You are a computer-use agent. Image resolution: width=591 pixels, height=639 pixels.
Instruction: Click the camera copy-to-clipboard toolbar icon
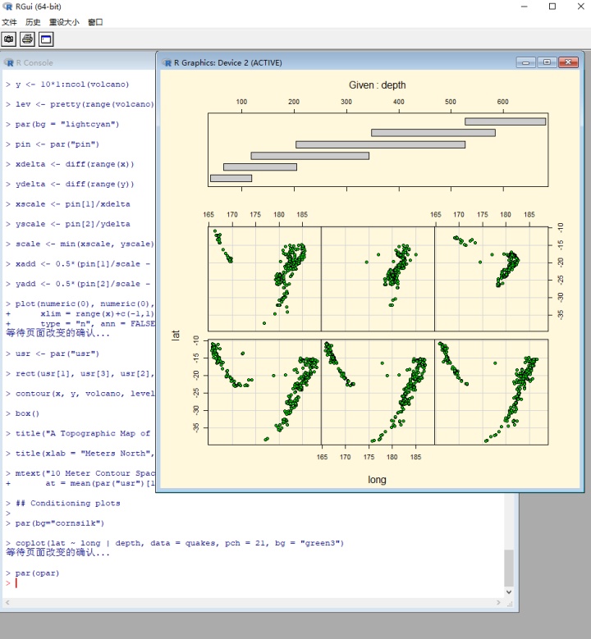tap(9, 39)
